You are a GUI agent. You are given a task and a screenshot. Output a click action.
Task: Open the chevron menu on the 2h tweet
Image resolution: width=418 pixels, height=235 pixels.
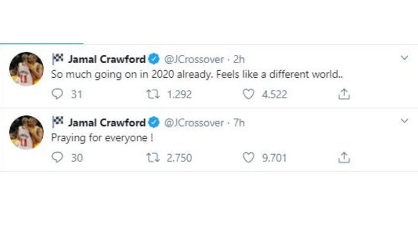(x=404, y=58)
